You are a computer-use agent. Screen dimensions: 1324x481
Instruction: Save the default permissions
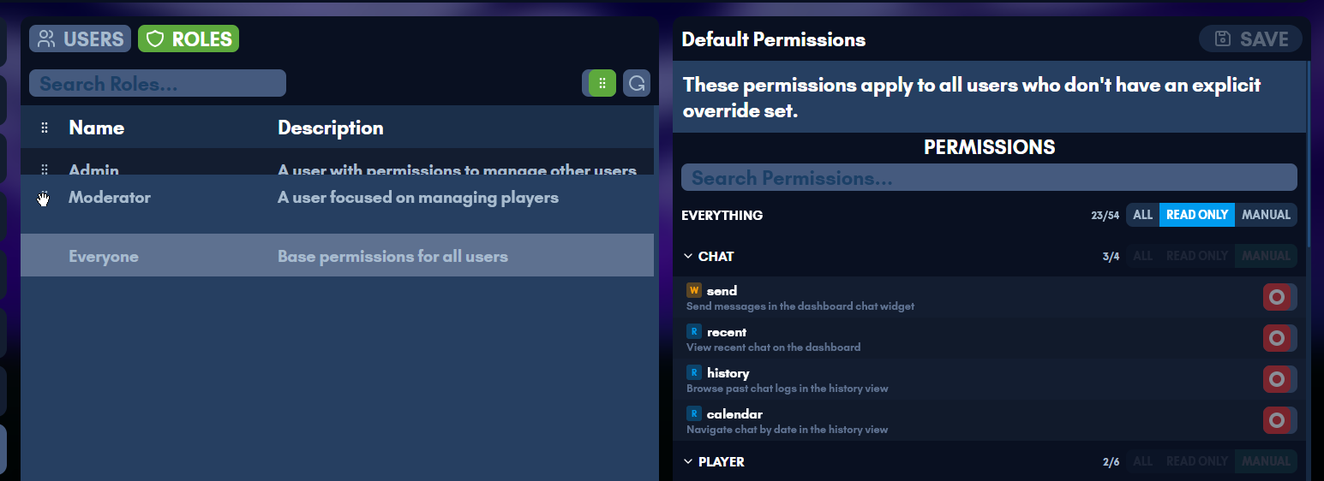pos(1250,39)
